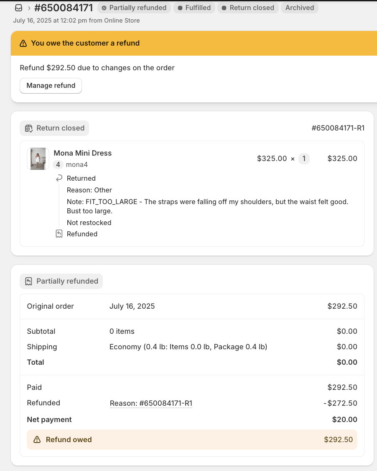Click the small icon in top Partially refunded badge
Image resolution: width=377 pixels, height=471 pixels.
click(x=104, y=8)
